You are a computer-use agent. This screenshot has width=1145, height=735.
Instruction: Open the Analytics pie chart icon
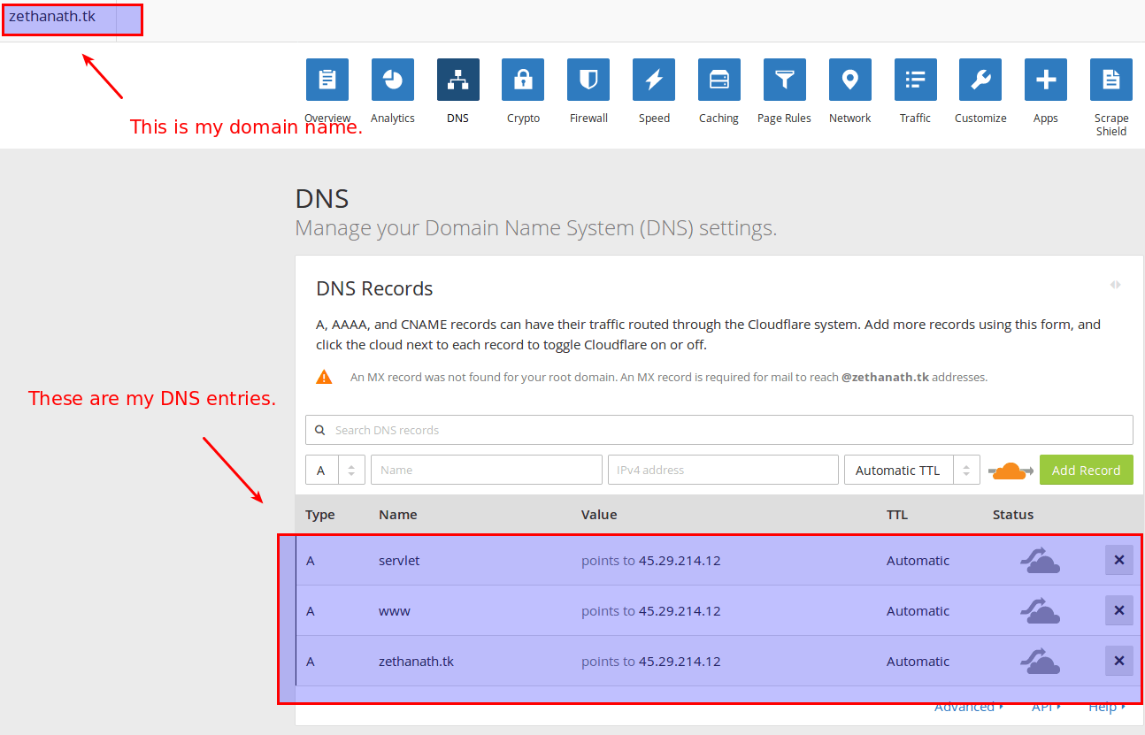coord(393,80)
